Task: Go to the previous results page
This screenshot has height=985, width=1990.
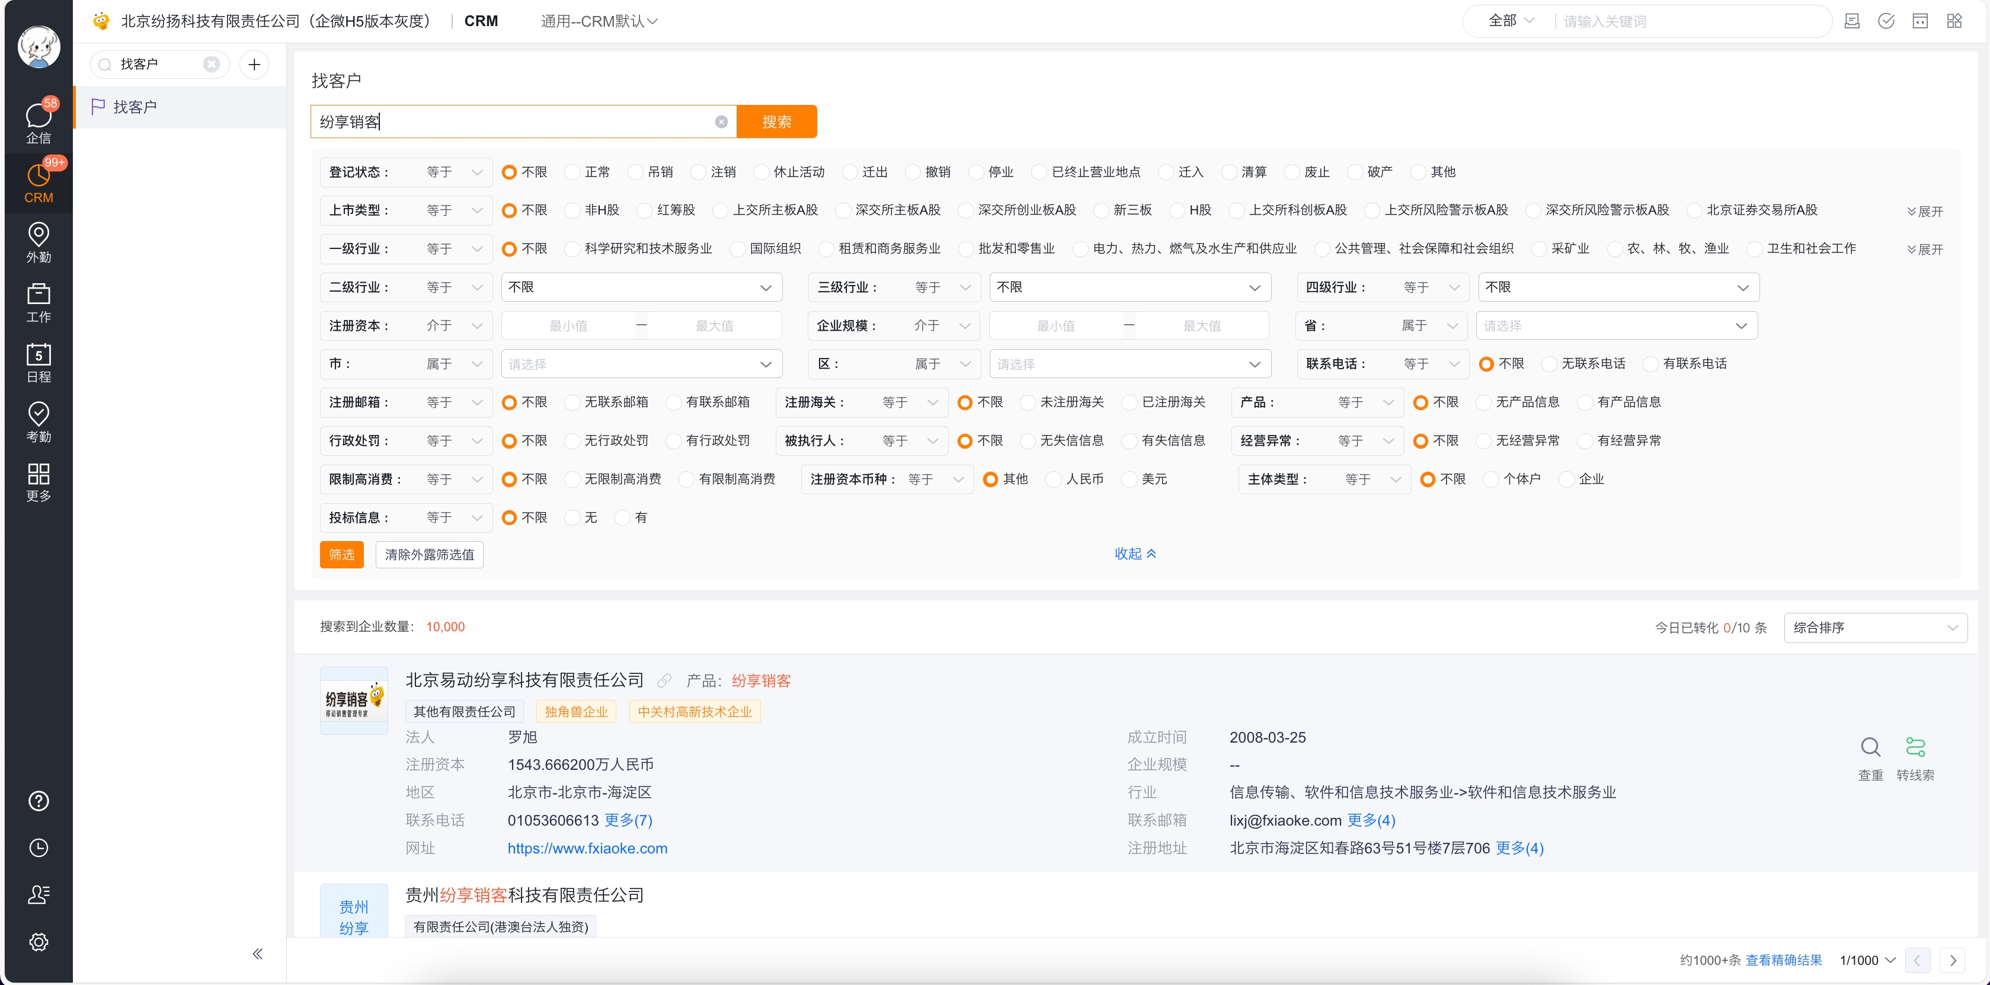Action: (x=1917, y=960)
